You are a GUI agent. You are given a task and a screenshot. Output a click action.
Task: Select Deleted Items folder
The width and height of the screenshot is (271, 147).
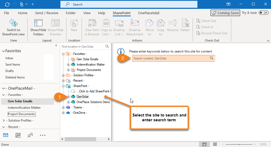pyautogui.click(x=15, y=77)
